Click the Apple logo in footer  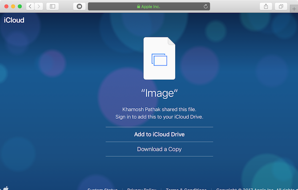(6, 188)
